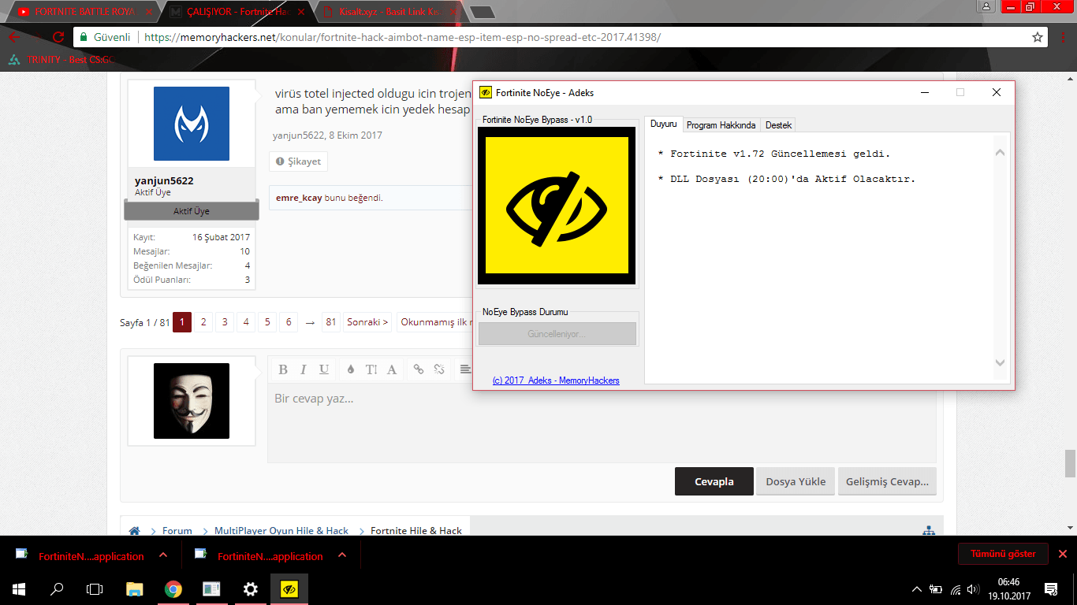Image resolution: width=1077 pixels, height=605 pixels.
Task: Switch to the Duyuru tab
Action: coord(663,124)
